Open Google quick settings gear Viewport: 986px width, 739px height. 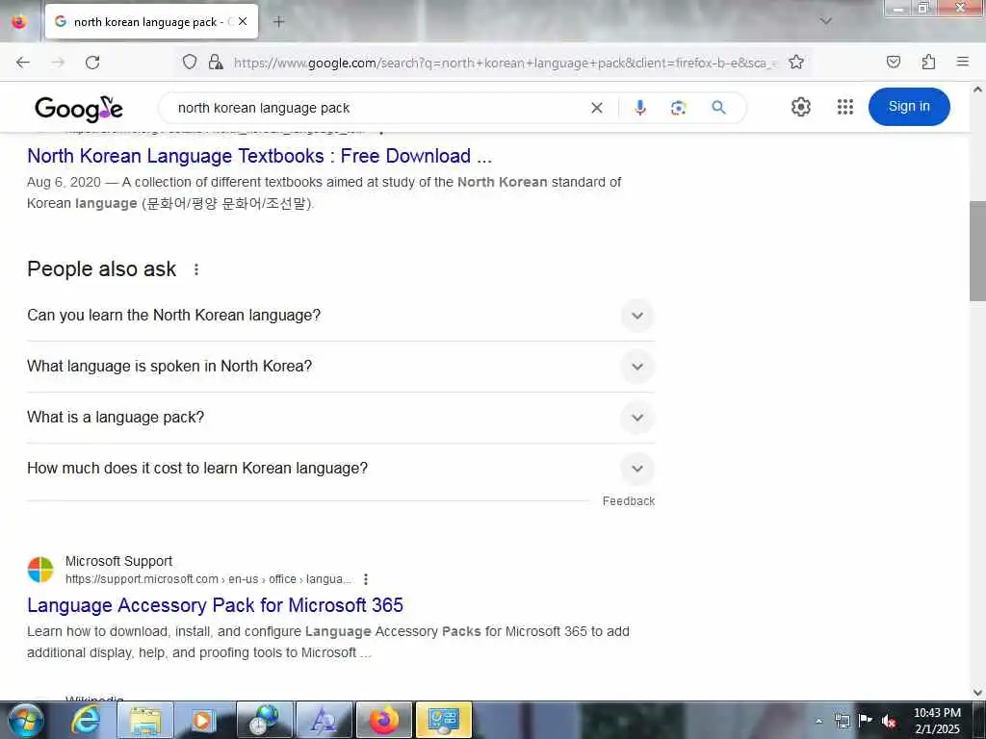tap(800, 107)
